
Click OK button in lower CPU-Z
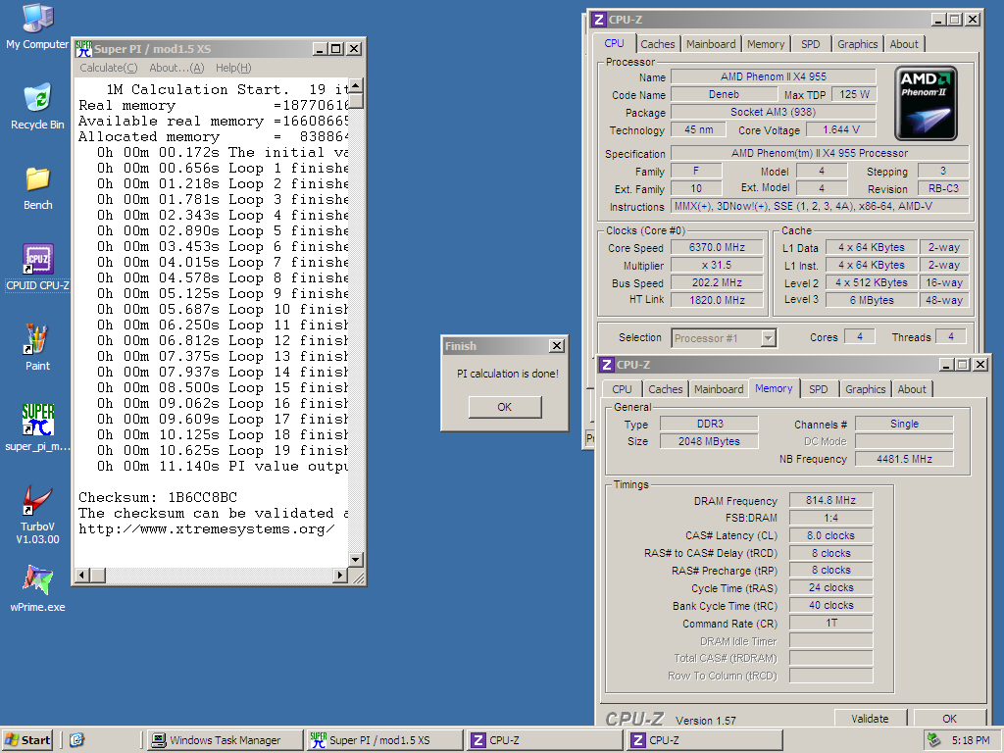949,719
